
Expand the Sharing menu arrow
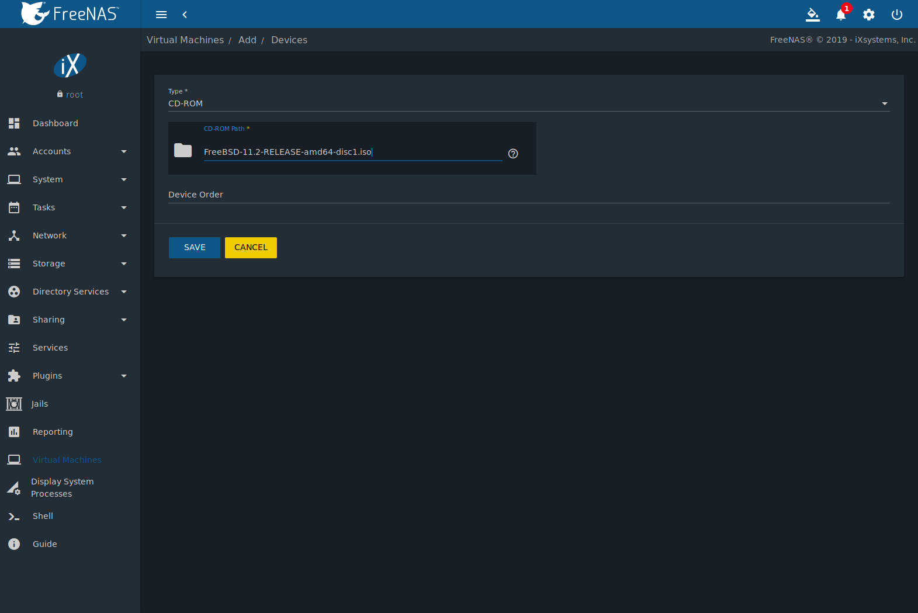[124, 320]
